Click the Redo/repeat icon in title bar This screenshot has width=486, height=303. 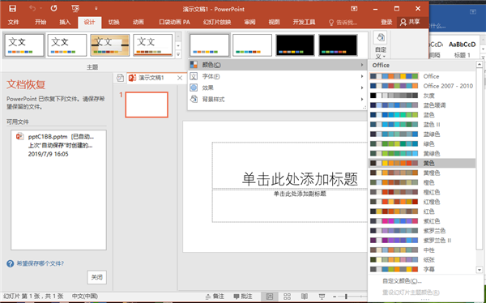tap(54, 8)
